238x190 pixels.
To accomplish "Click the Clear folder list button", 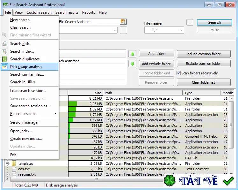I will point(204,82).
